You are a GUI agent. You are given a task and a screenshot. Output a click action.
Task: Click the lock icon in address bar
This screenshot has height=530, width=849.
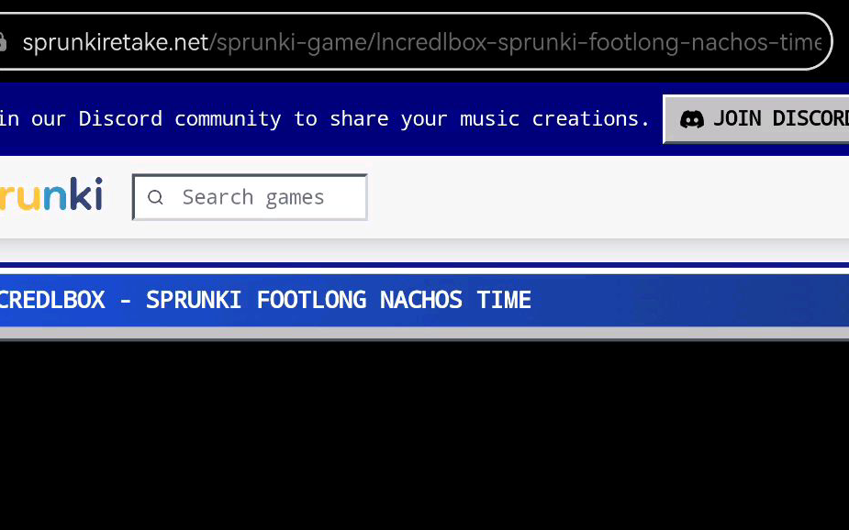click(3, 42)
